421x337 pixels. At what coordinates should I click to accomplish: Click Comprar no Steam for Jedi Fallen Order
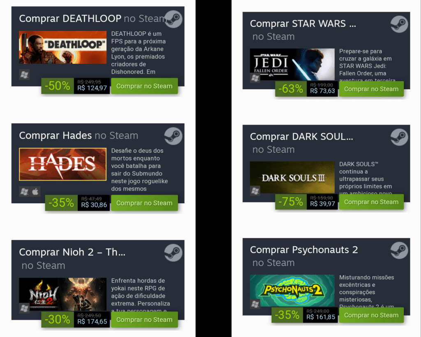pos(371,89)
